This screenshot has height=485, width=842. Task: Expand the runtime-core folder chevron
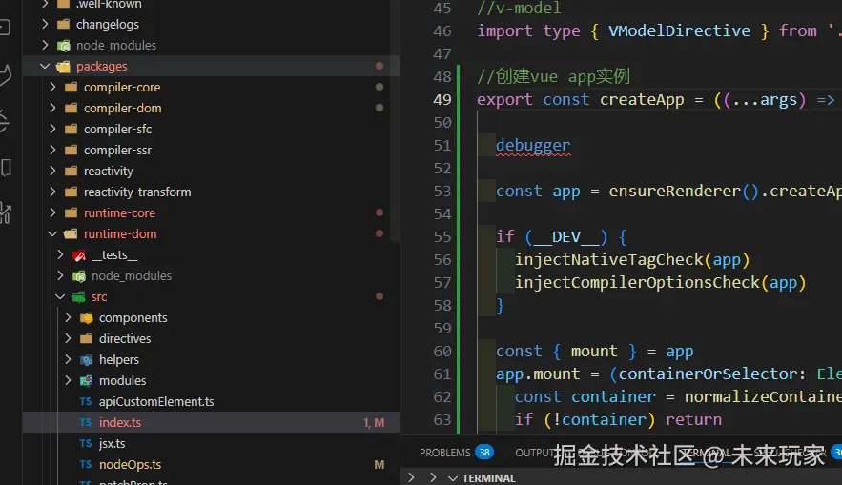tap(52, 212)
